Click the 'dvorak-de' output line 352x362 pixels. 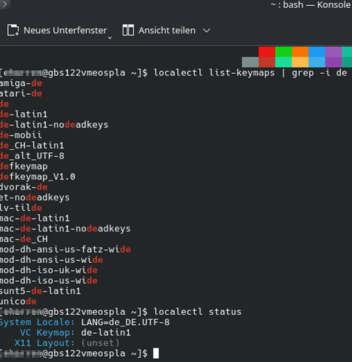tap(24, 187)
